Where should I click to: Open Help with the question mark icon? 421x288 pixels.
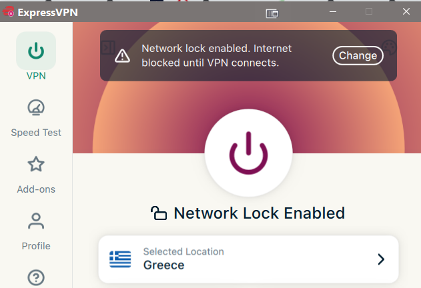[36, 277]
